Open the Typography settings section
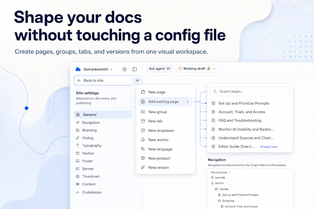314x209 pixels. pos(103,146)
